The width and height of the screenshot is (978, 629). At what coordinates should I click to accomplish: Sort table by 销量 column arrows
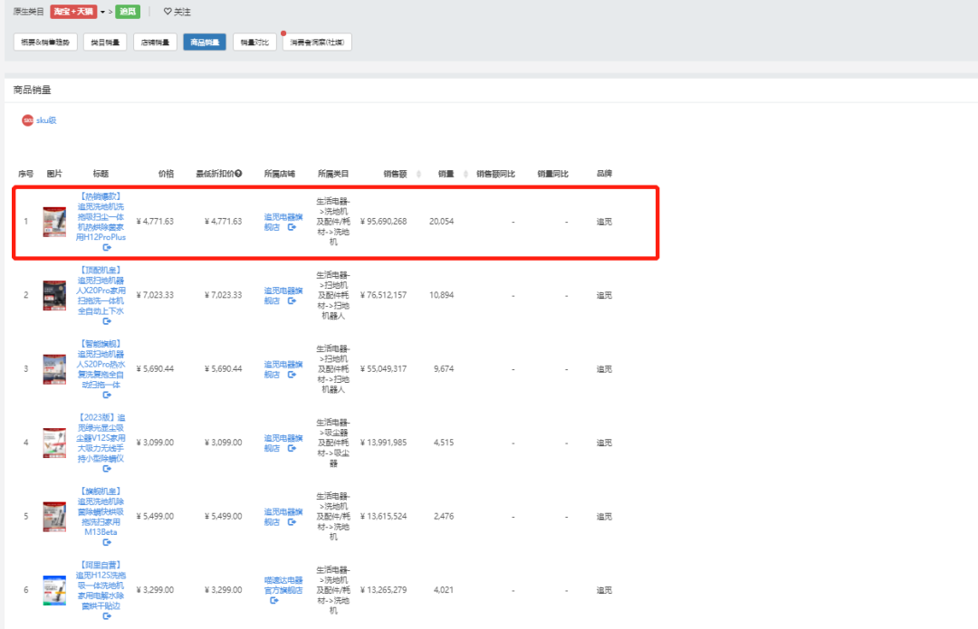[x=465, y=174]
